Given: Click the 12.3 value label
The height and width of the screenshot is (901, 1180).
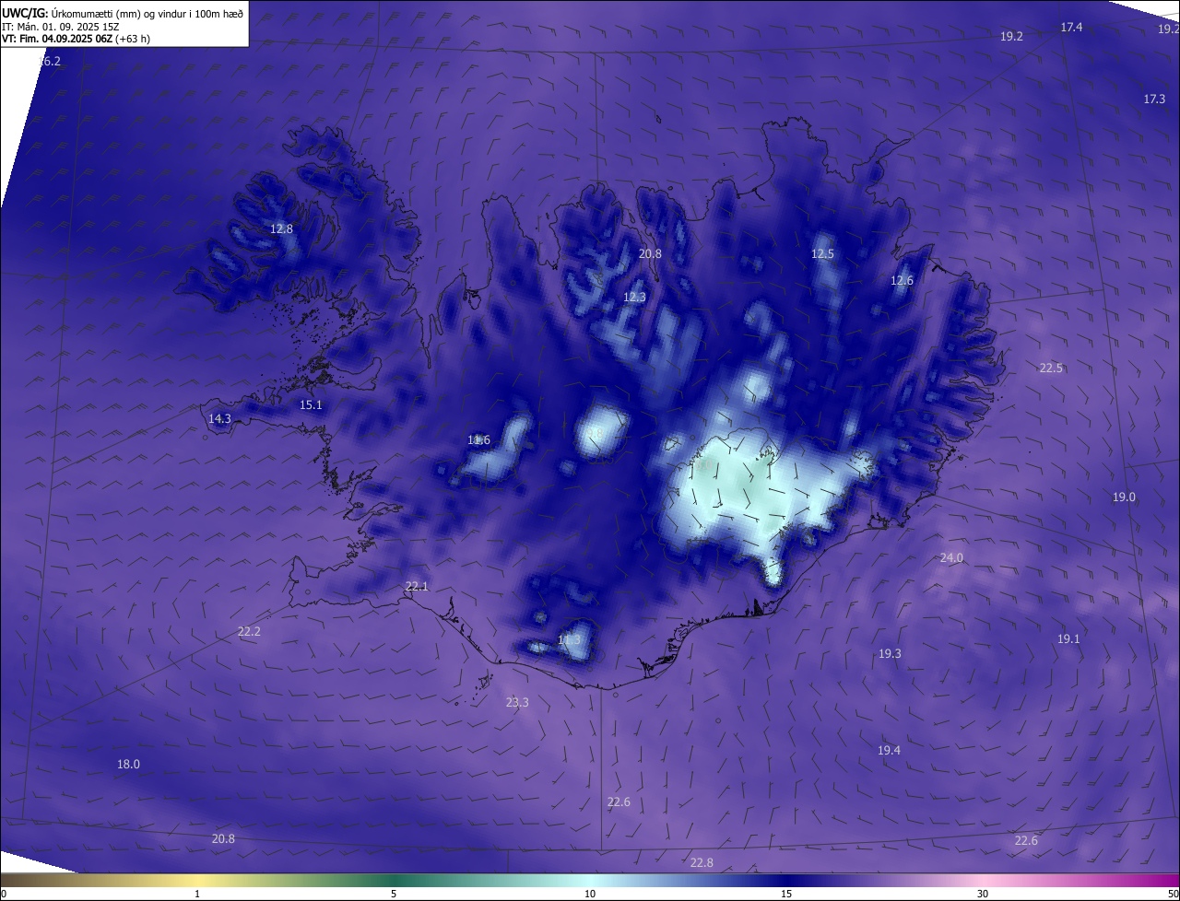Looking at the screenshot, I should 634,298.
